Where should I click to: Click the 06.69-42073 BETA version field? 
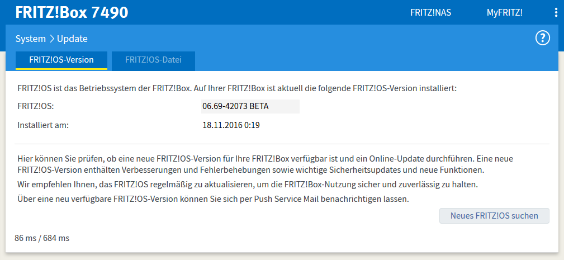(x=250, y=106)
